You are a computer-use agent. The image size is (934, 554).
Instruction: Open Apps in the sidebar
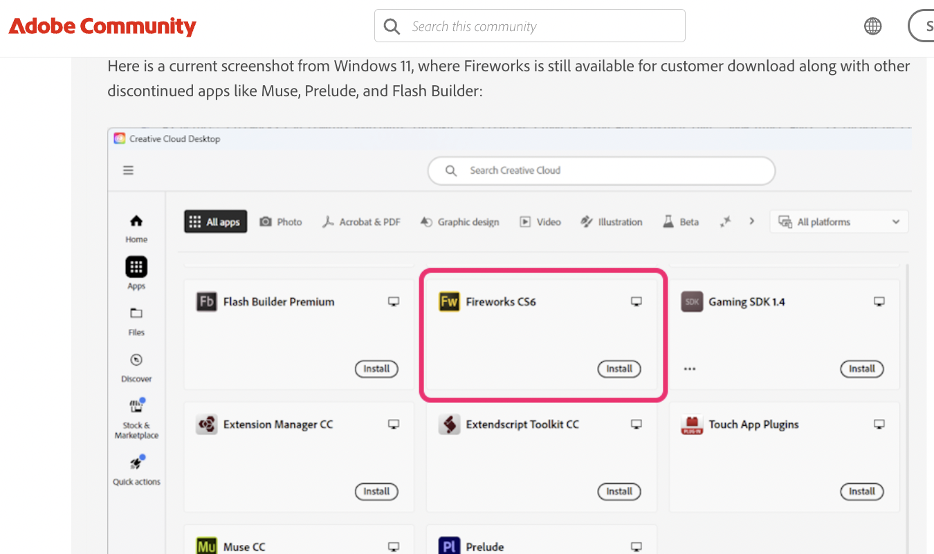(x=136, y=274)
